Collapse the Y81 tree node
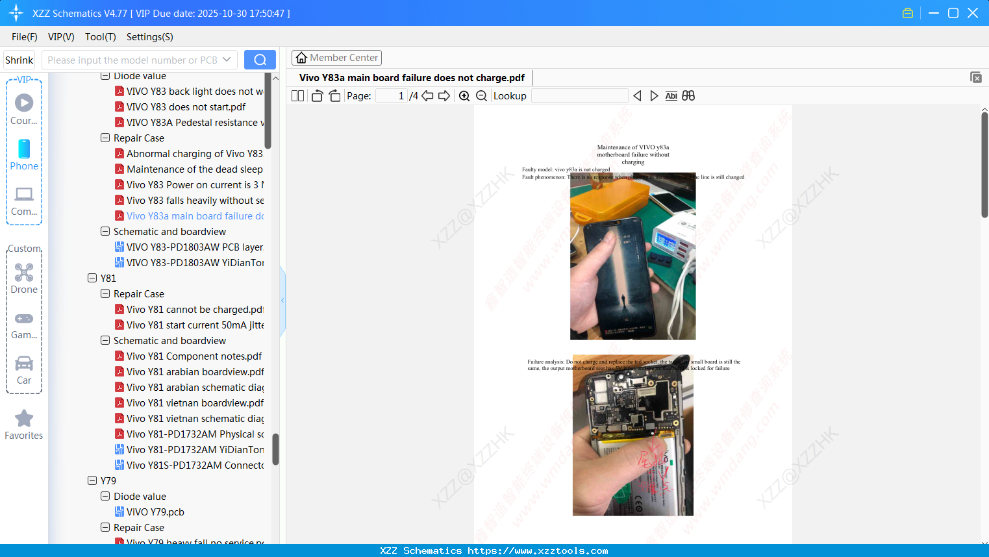 tap(92, 278)
